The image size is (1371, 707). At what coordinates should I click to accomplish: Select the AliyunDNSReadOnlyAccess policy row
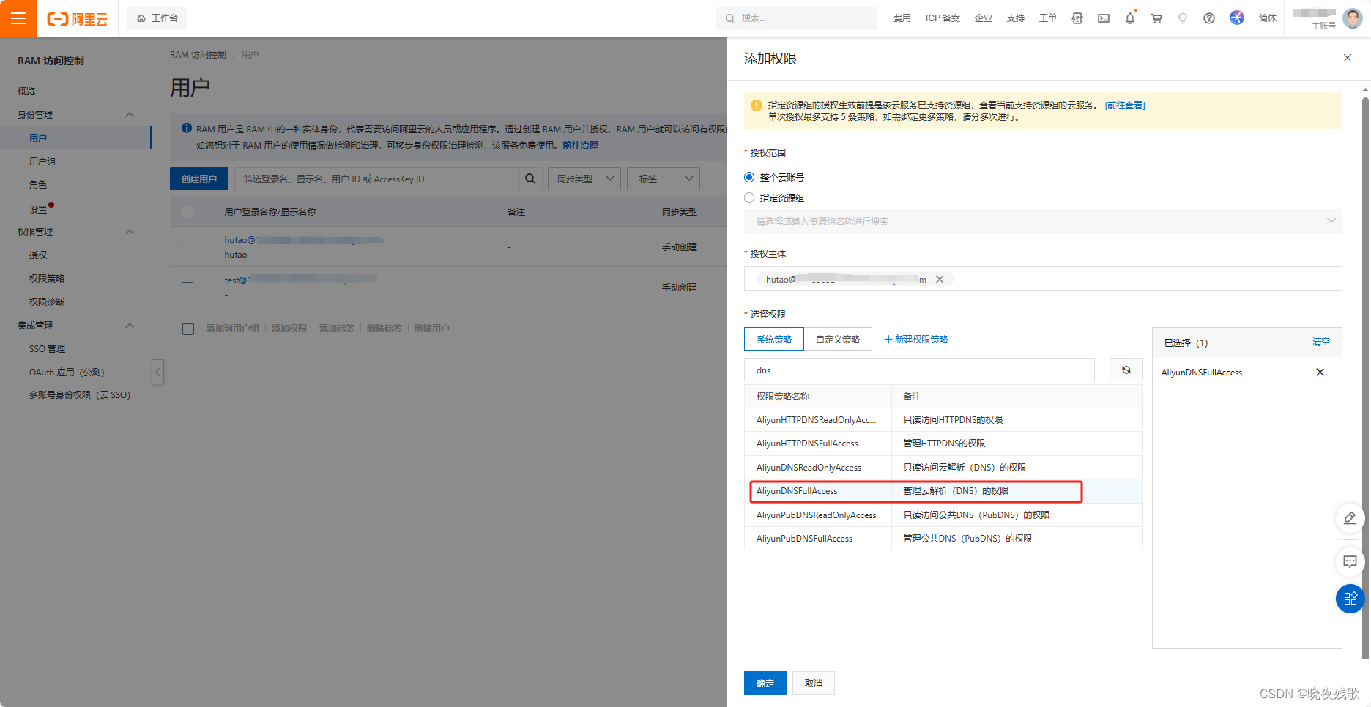pyautogui.click(x=943, y=468)
